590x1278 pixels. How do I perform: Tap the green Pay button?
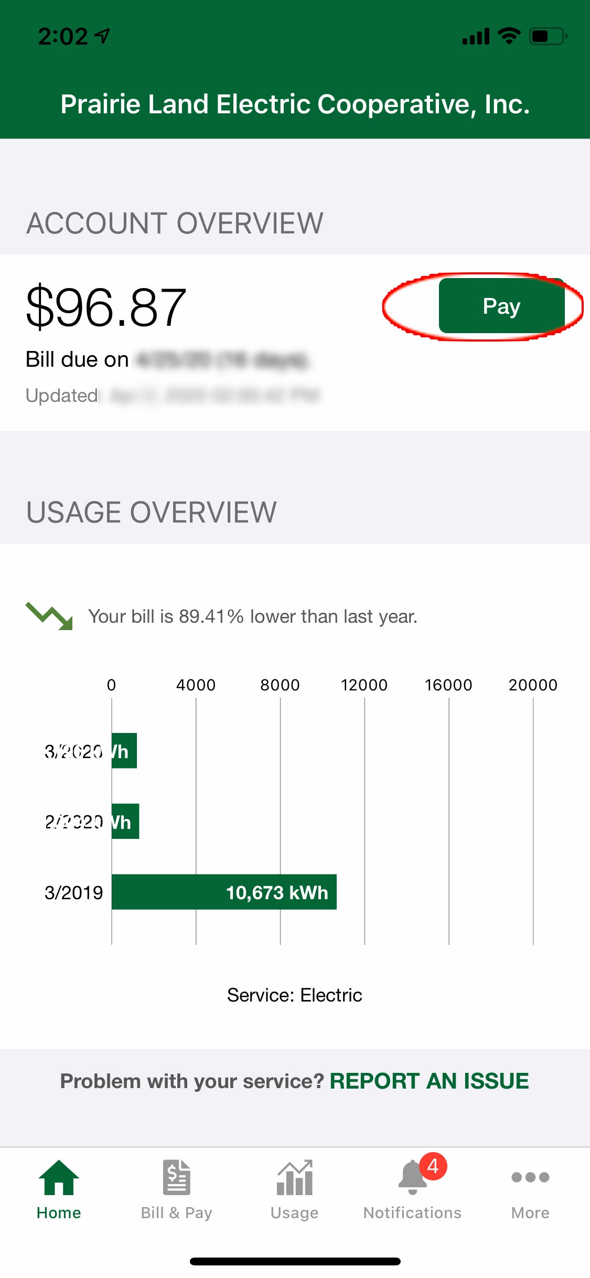click(x=501, y=306)
